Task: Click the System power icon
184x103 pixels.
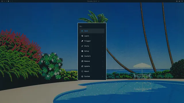Action: tap(82, 76)
